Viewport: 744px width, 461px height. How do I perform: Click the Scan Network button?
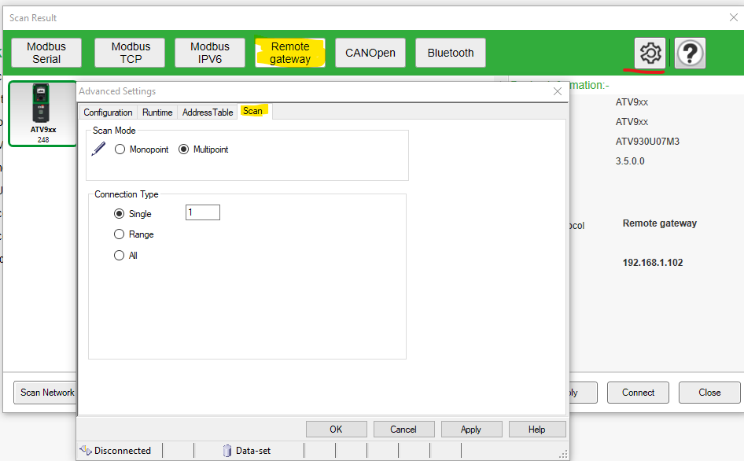(46, 393)
